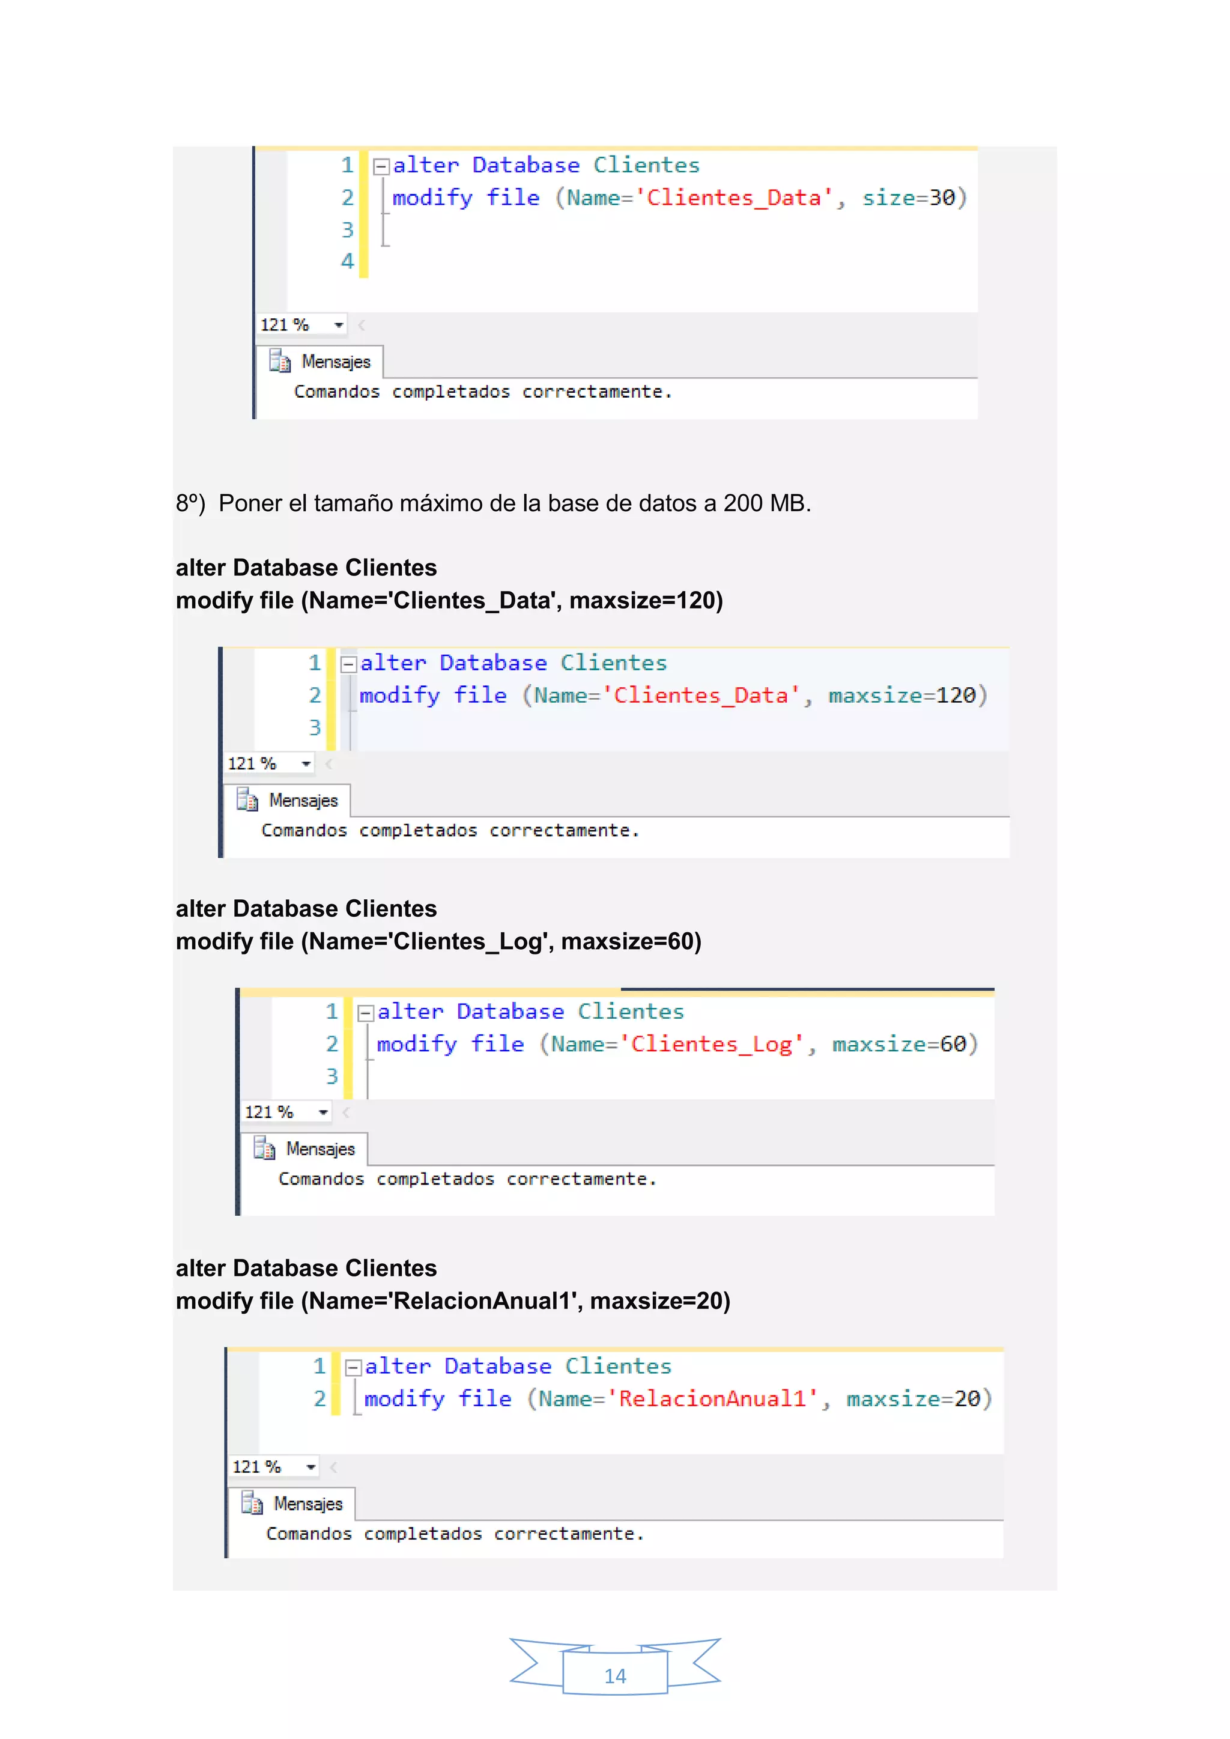Click 'Clientes_Log' string in the query editor
The width and height of the screenshot is (1230, 1739).
click(711, 1045)
